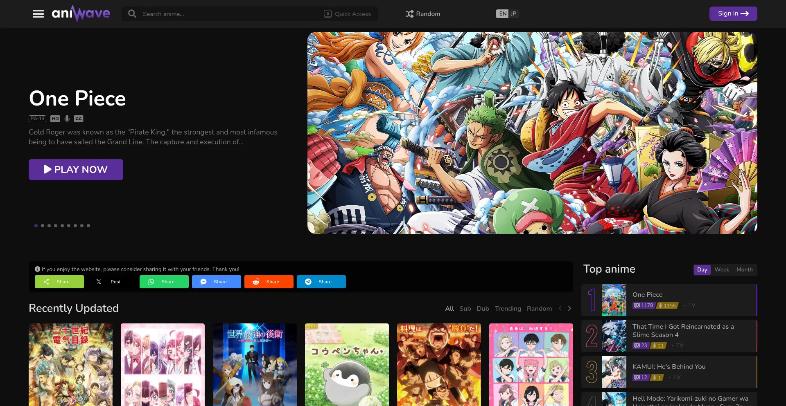Click the PG-13 rating badge

pos(37,119)
